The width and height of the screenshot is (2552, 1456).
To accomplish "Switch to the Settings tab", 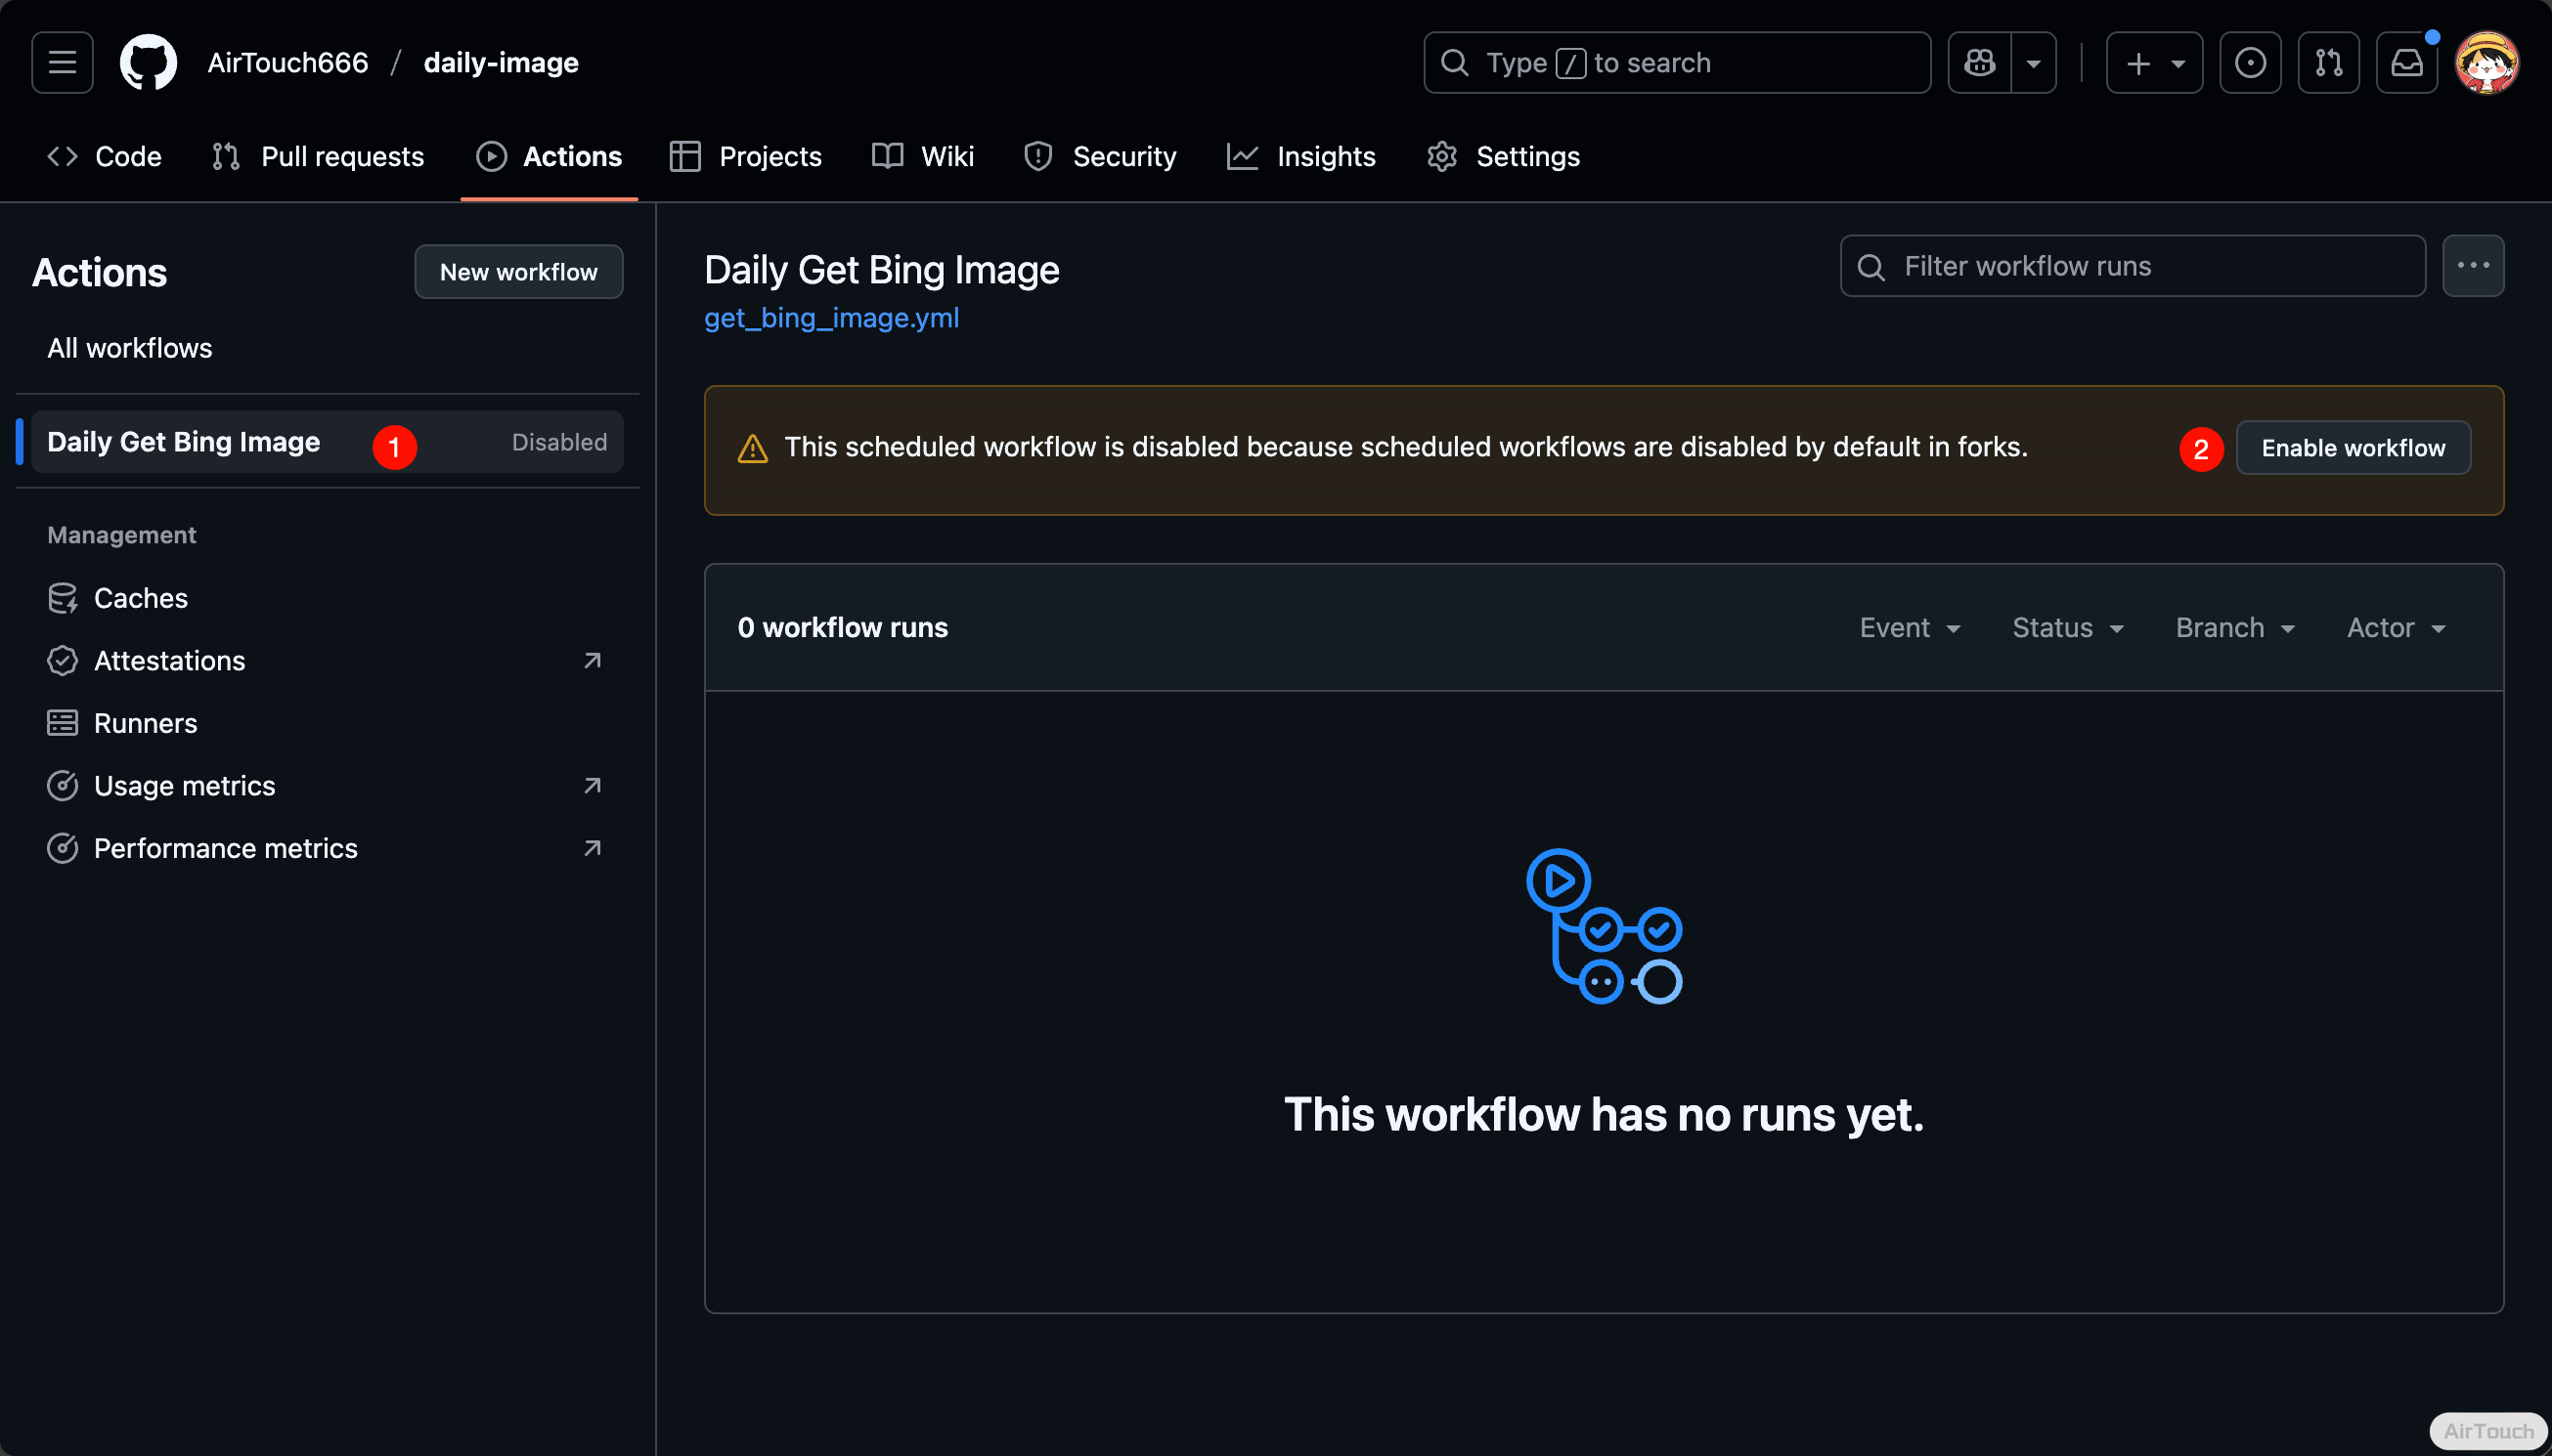I will tap(1504, 157).
